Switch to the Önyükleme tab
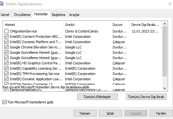173x119 pixels. 22,15
